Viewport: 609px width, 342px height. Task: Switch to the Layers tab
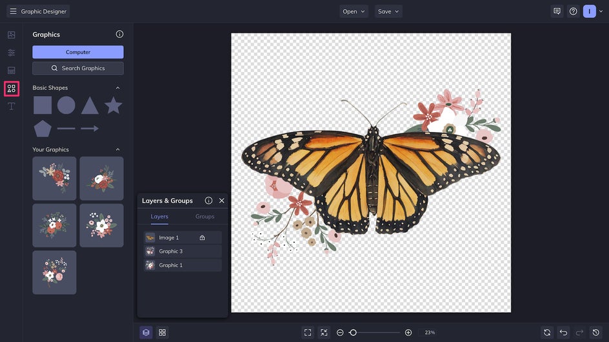pyautogui.click(x=159, y=216)
